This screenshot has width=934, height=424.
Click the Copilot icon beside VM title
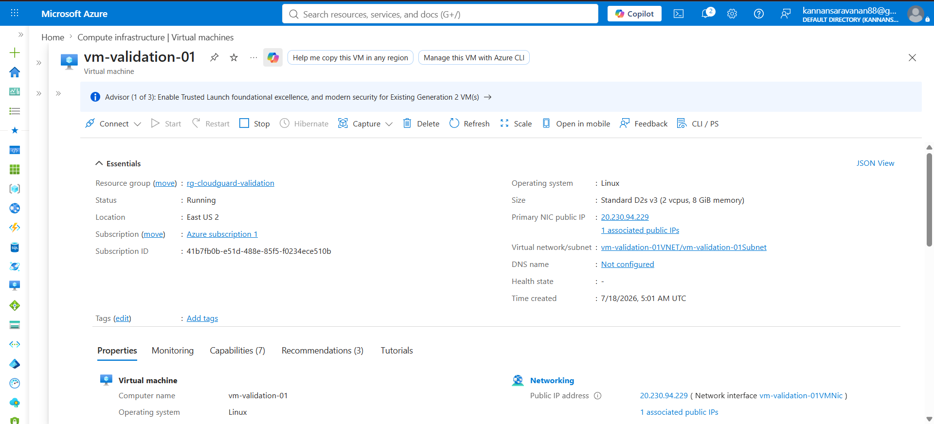click(273, 57)
